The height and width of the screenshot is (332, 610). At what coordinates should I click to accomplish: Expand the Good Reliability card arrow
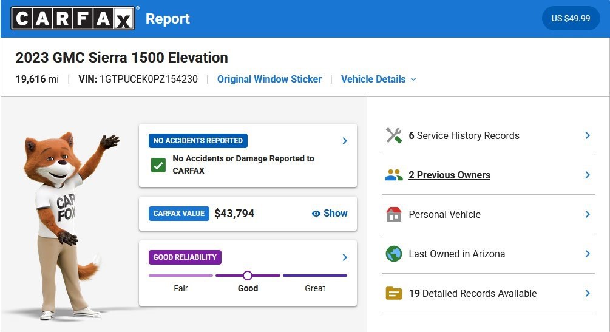pos(345,257)
